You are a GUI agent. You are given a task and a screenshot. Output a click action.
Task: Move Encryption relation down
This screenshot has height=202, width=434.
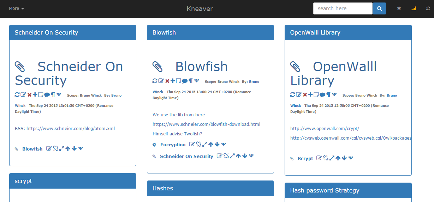pos(217,144)
